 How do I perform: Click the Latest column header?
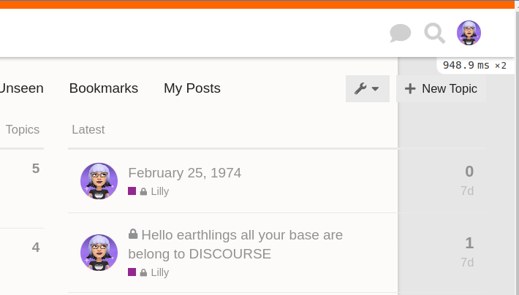click(88, 129)
